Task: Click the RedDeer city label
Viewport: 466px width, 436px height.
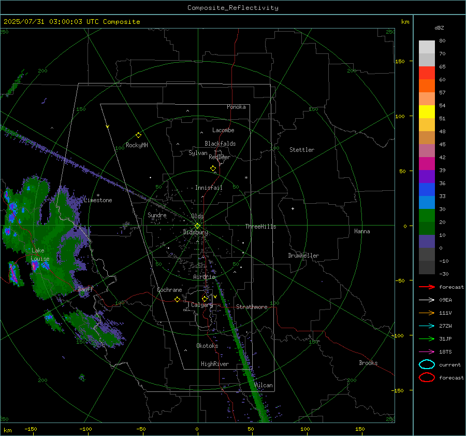Action: 220,157
